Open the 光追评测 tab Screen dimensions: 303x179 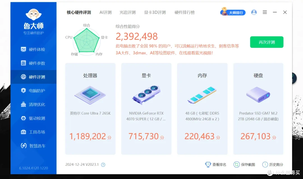click(x=128, y=12)
